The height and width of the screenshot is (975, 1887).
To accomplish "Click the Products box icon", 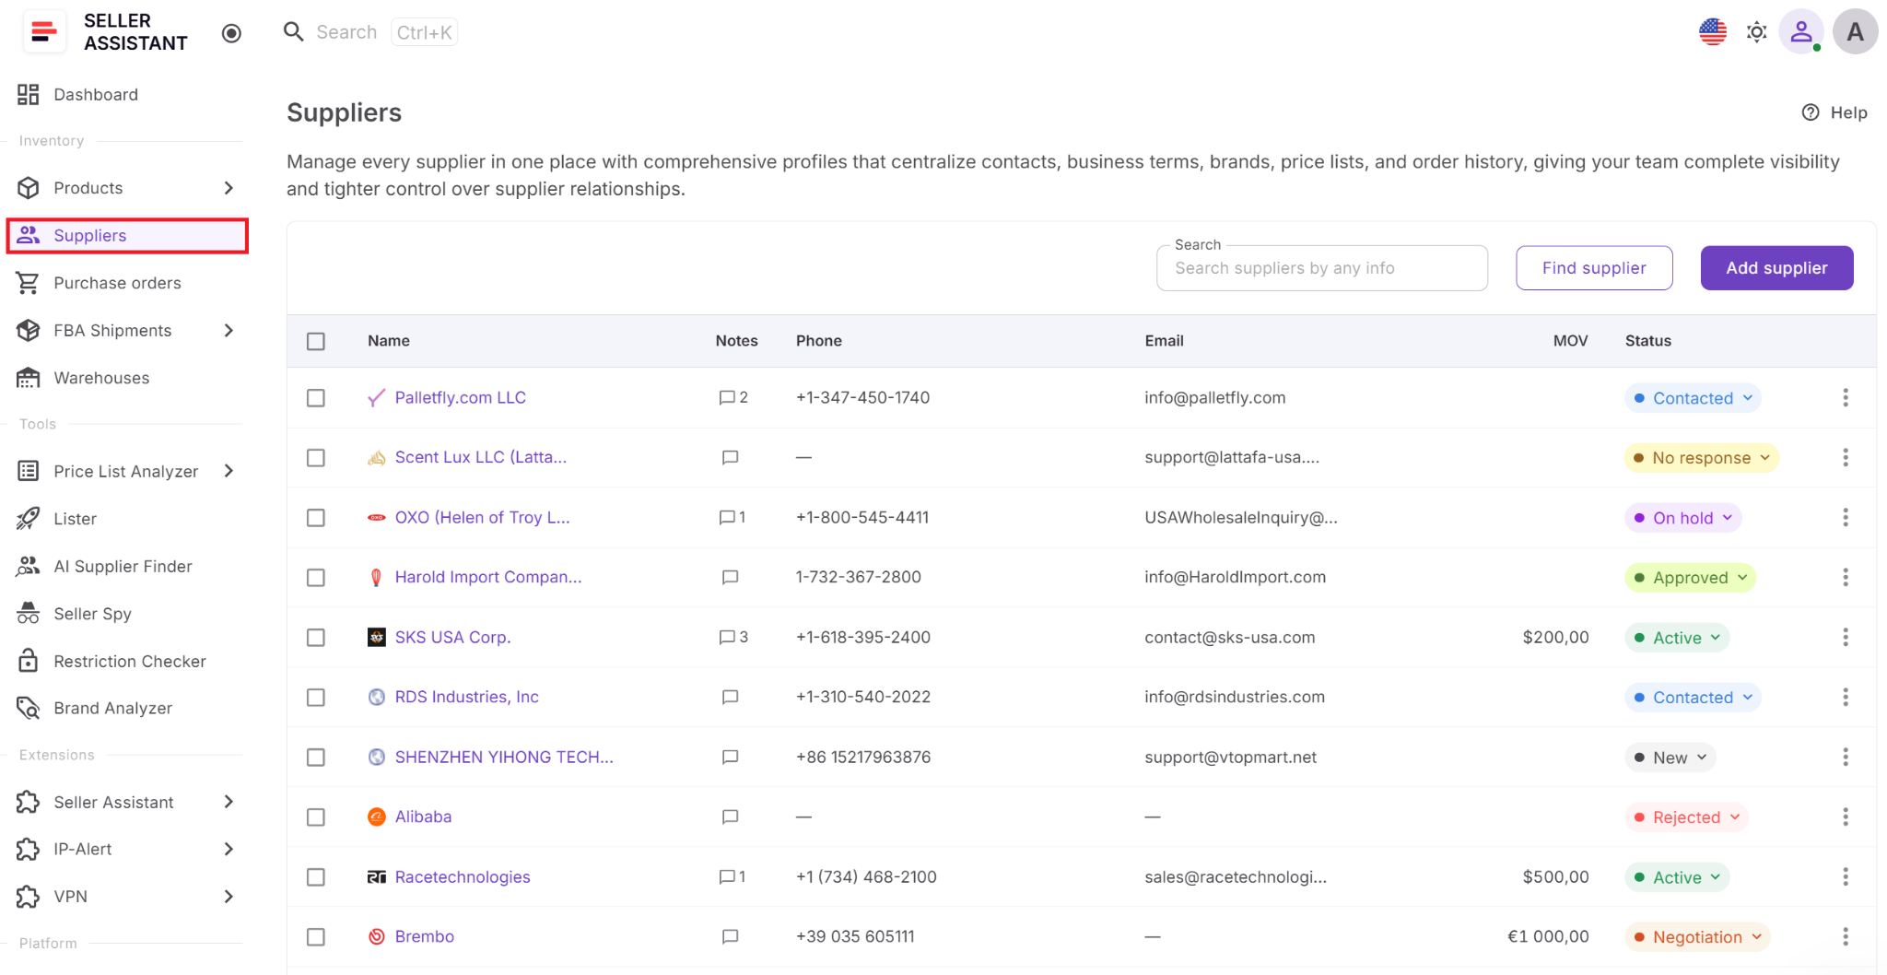I will point(29,188).
